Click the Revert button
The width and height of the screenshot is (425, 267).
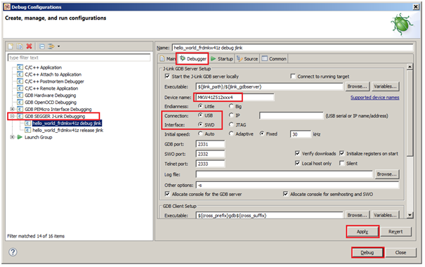click(395, 231)
